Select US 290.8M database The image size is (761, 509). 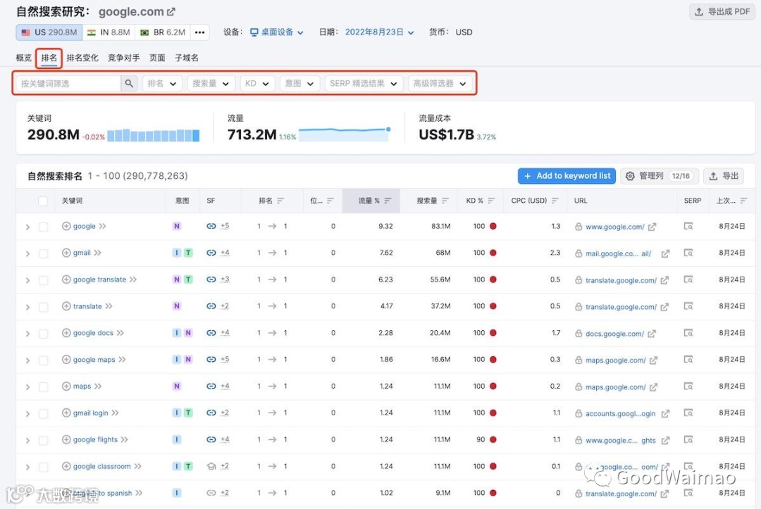tap(49, 32)
